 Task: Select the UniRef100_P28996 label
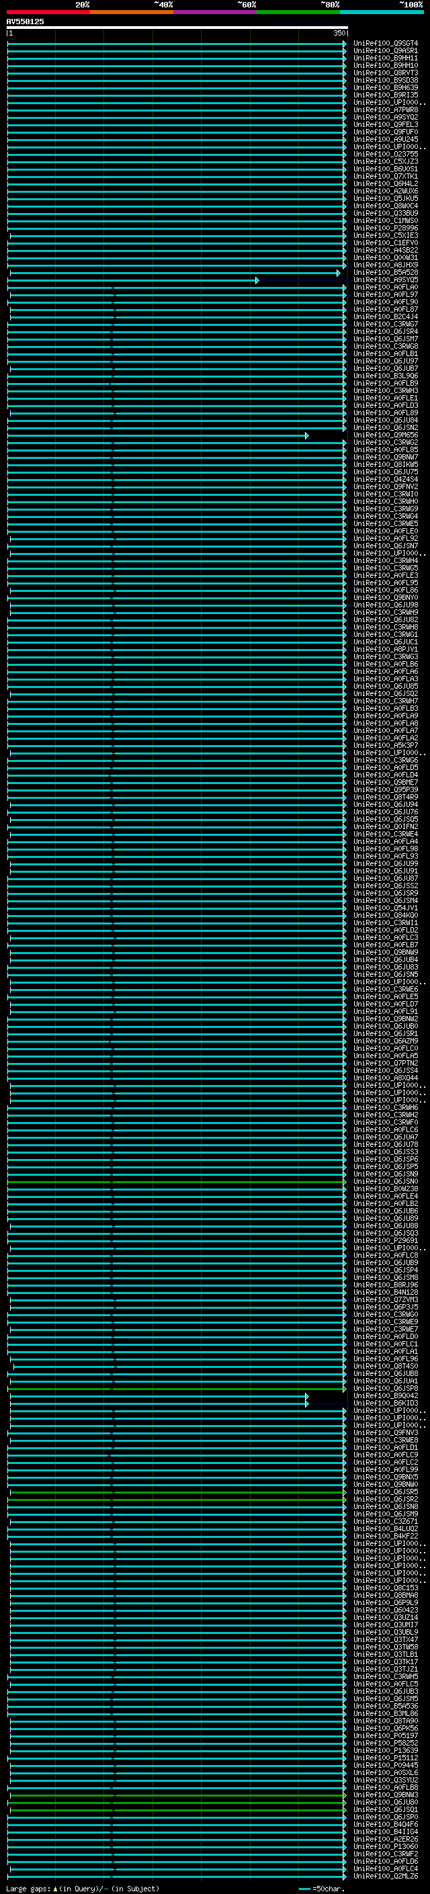[385, 228]
